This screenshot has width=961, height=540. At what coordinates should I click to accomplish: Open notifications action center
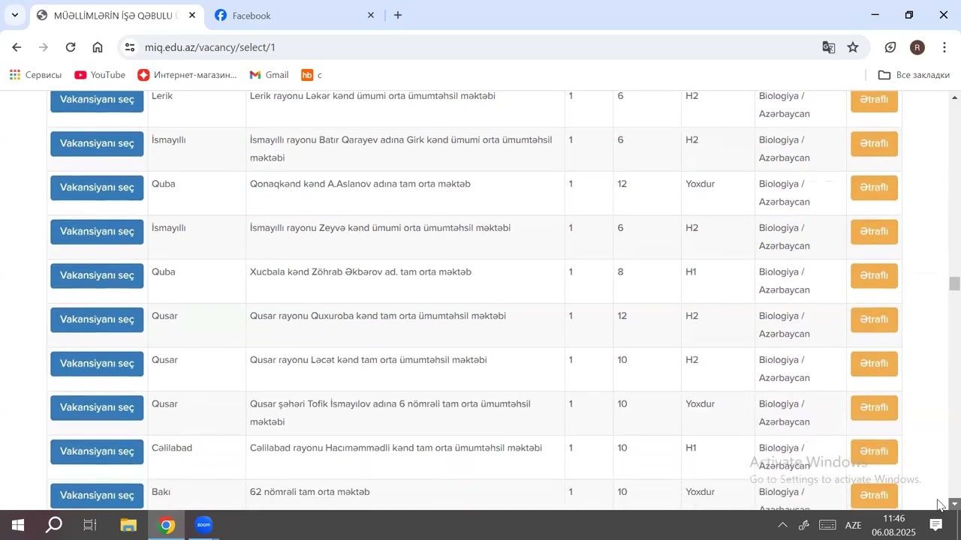click(936, 525)
